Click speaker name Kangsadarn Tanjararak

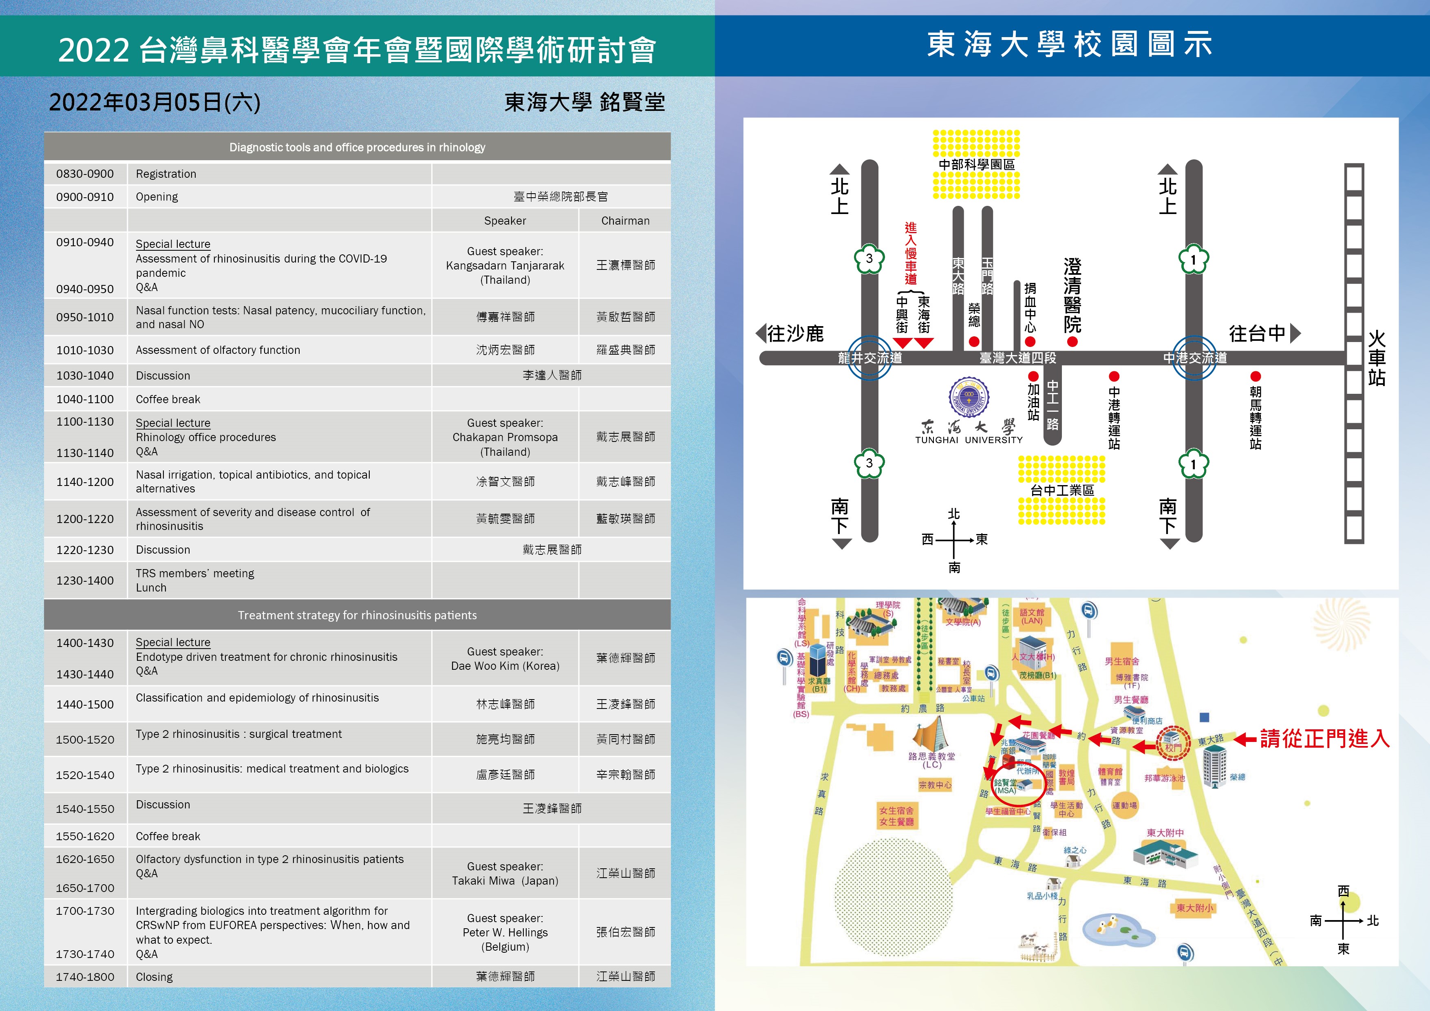[505, 265]
